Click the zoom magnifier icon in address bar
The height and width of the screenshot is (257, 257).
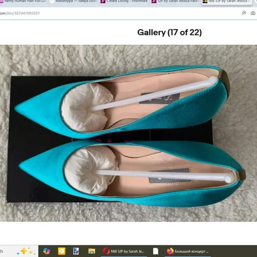click(x=244, y=13)
